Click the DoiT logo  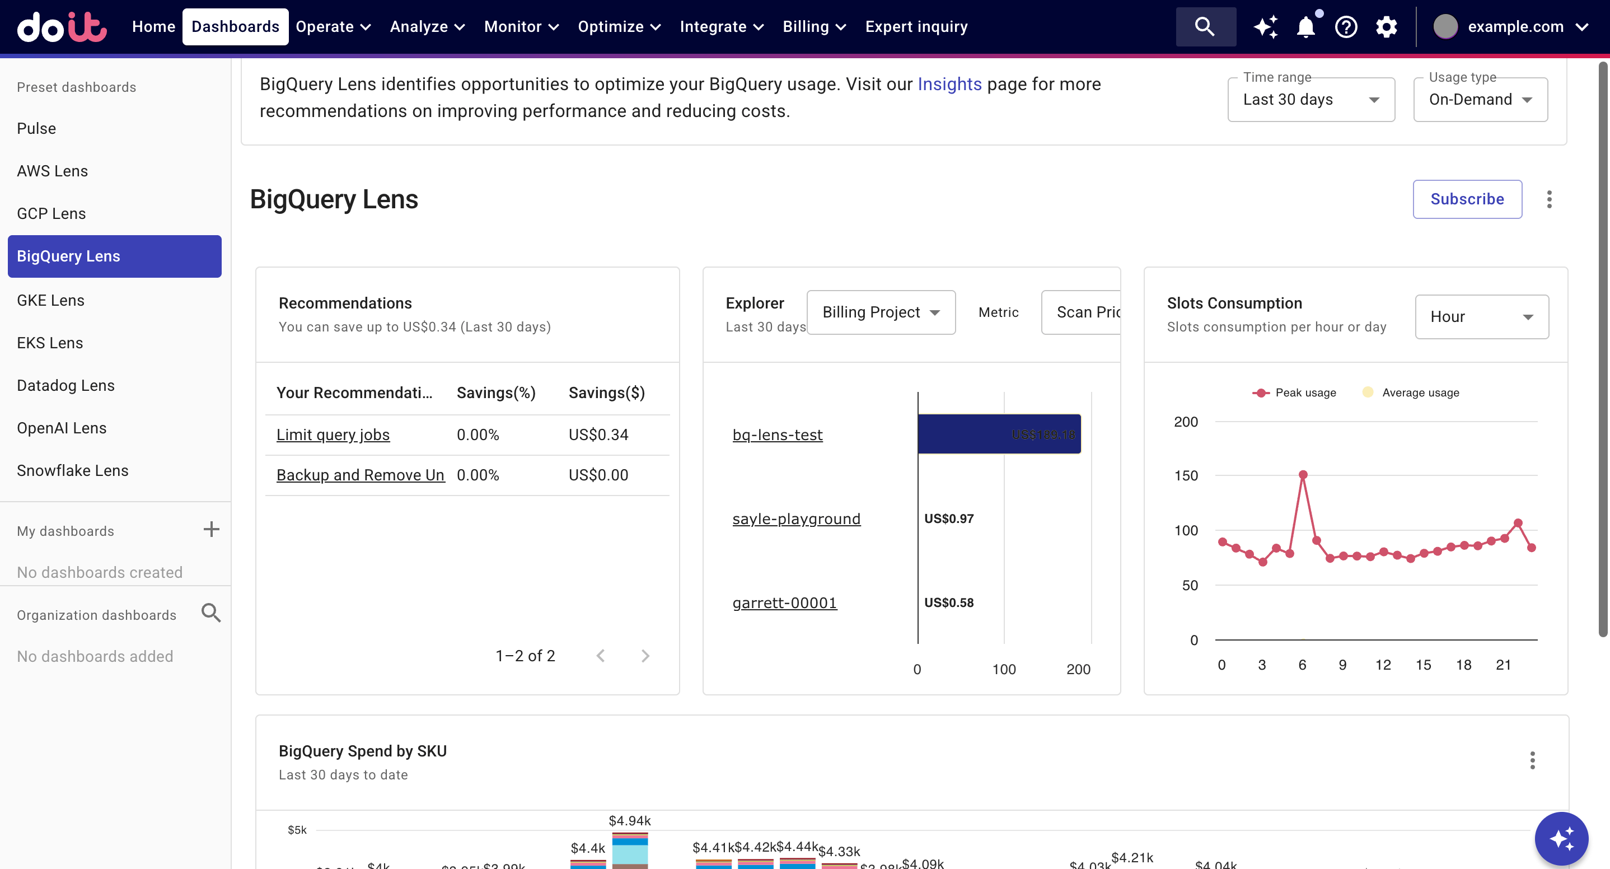(x=62, y=27)
